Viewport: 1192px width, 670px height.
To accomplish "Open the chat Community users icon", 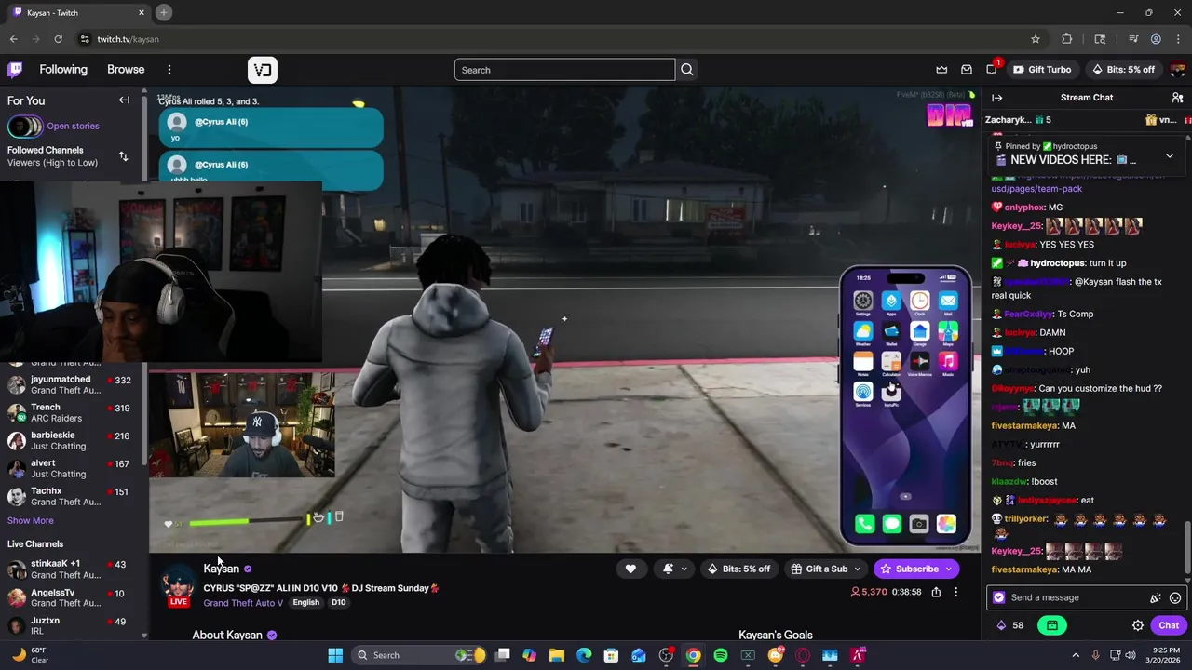I will coord(1177,98).
